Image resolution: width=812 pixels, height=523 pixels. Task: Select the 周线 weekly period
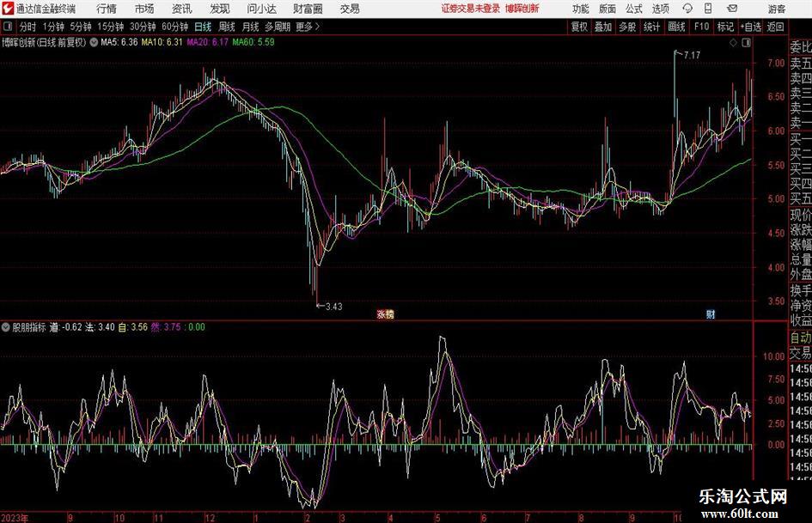point(227,27)
